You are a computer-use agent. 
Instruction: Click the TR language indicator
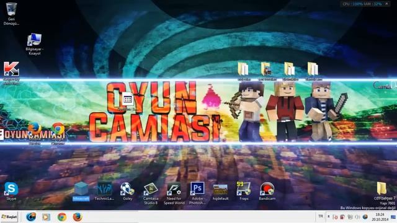[321, 216]
